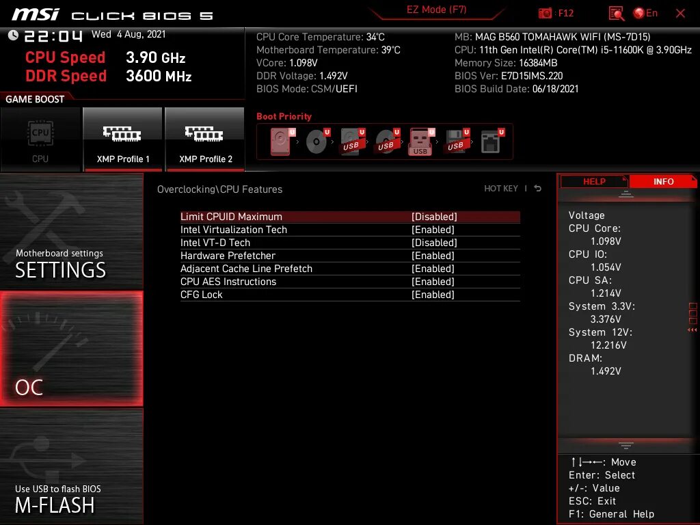
Task: Select the CFG Lock row label
Action: pos(202,294)
